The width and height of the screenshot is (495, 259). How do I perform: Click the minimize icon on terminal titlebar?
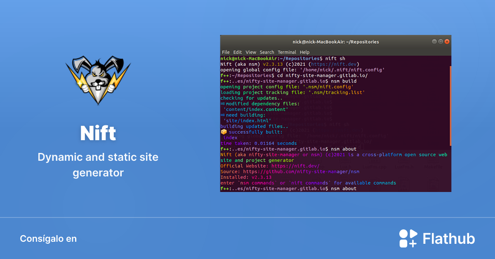434,41
